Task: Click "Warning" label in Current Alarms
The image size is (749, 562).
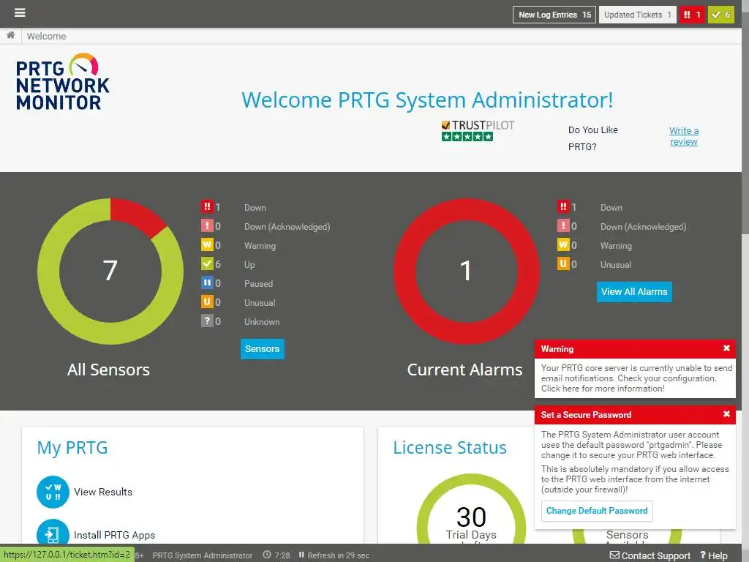Action: click(616, 246)
